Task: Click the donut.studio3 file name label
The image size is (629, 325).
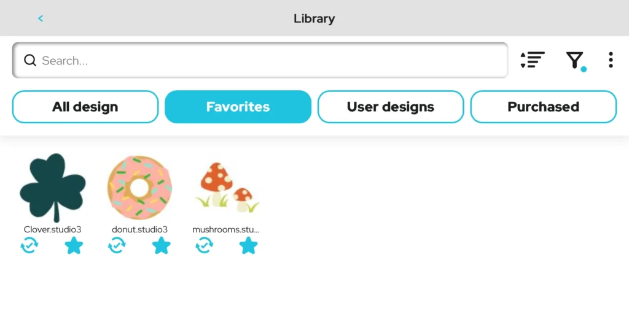Action: [x=140, y=229]
